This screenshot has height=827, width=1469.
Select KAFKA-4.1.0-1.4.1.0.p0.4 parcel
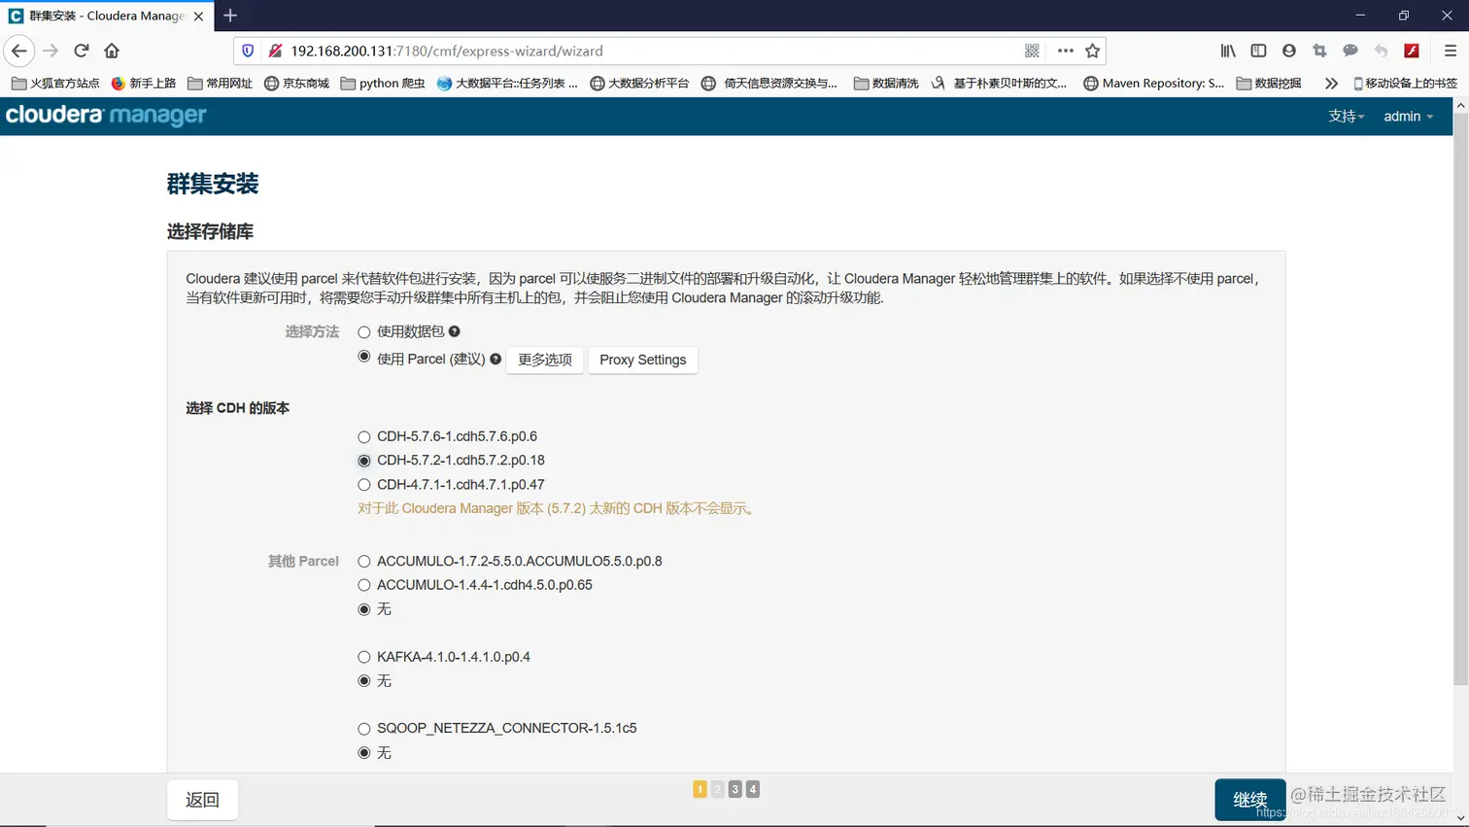coord(364,657)
